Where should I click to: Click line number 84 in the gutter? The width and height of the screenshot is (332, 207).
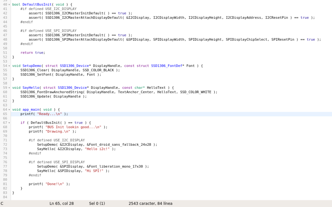(x=5, y=197)
